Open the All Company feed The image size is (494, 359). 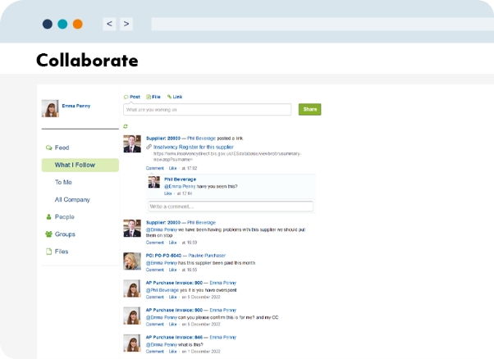pos(72,199)
